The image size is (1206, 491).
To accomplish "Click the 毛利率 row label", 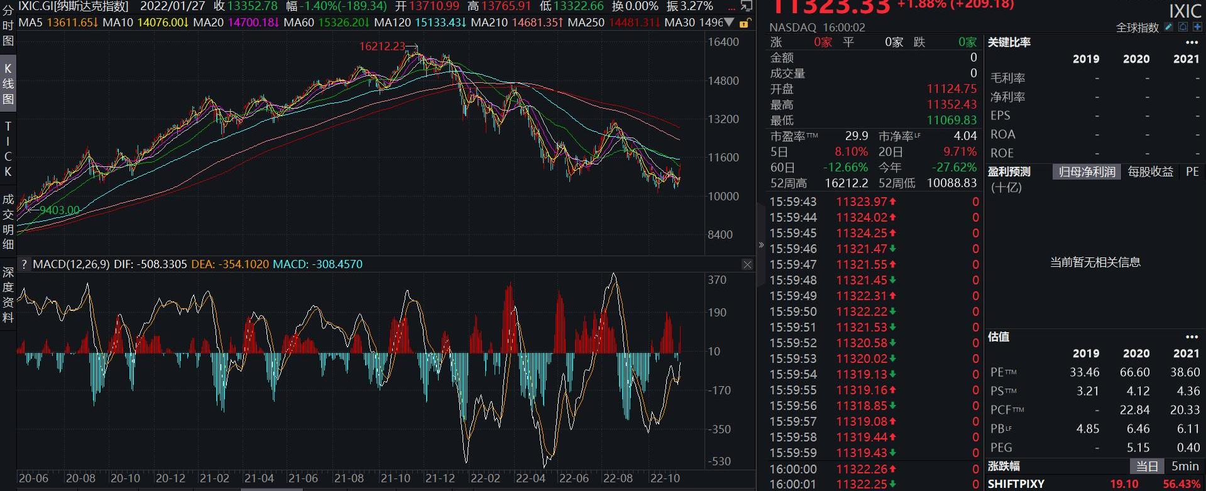I will point(1007,78).
